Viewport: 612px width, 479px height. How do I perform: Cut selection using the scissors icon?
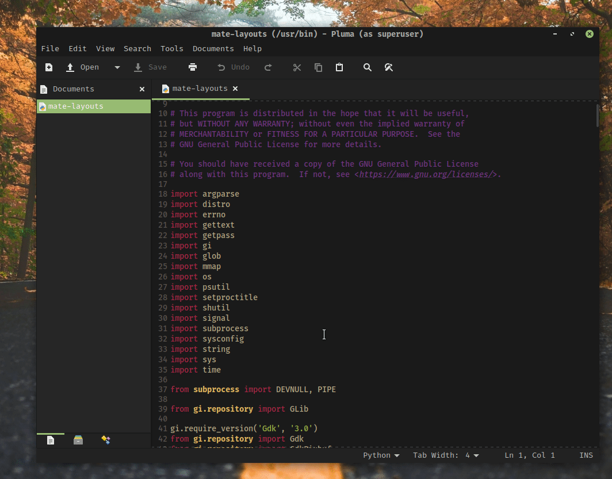[297, 67]
